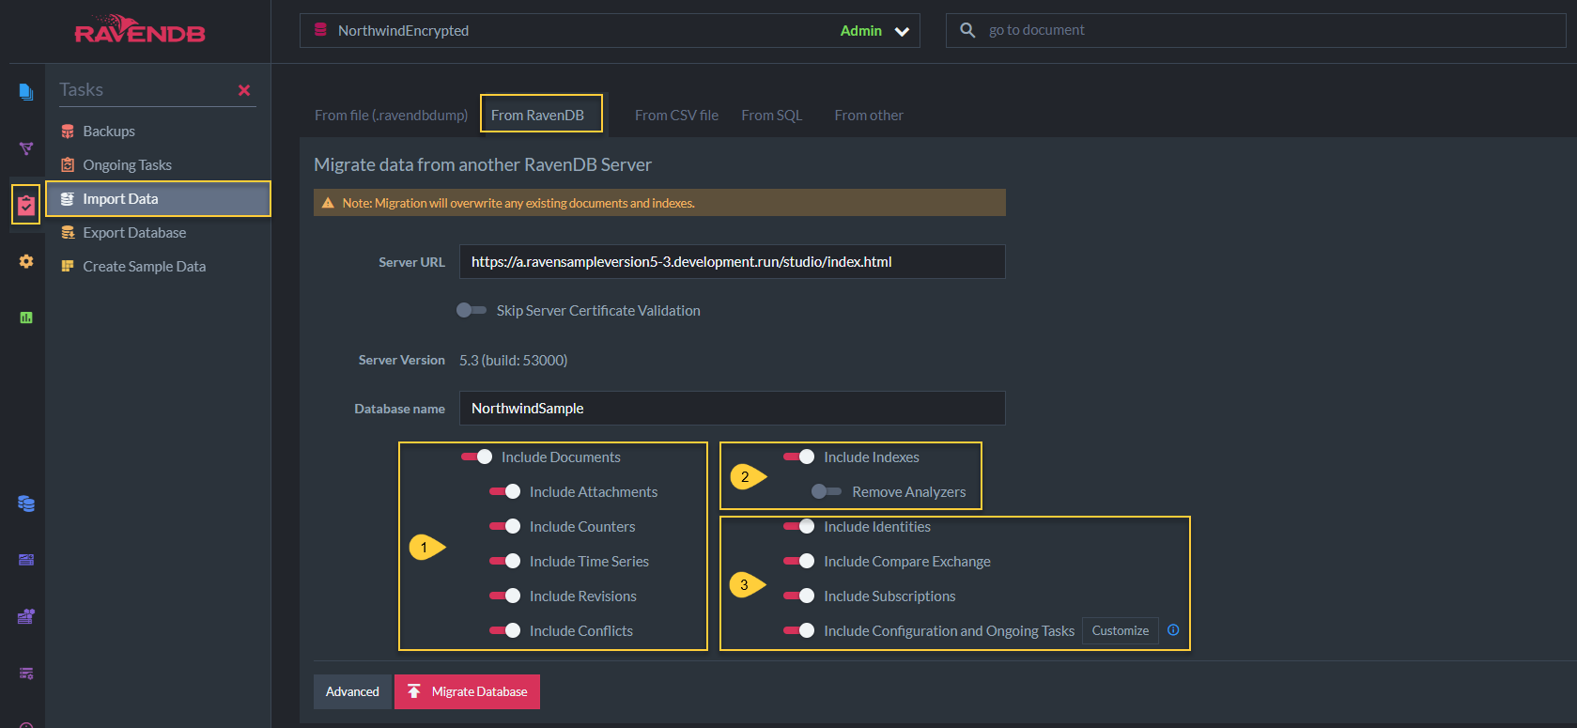Open the green Stats sidebar icon
Viewport: 1577px width, 728px height.
[x=26, y=318]
